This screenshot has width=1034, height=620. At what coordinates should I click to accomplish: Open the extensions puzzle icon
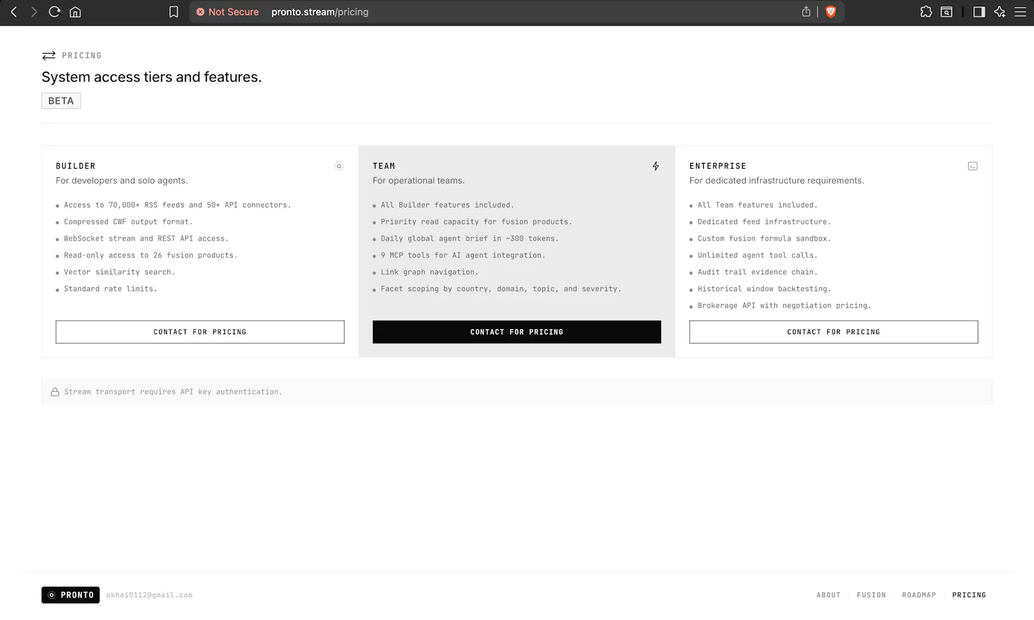coord(926,12)
